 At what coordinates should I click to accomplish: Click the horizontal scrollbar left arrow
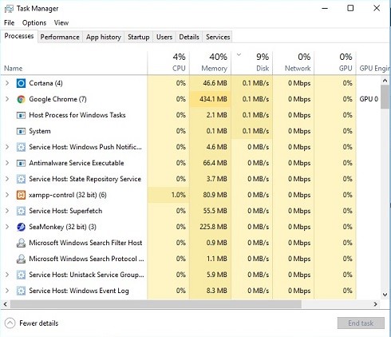[x=6, y=304]
